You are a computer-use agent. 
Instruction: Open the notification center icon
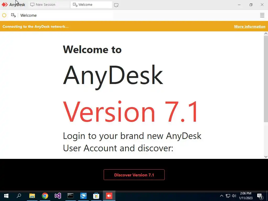coord(260,196)
